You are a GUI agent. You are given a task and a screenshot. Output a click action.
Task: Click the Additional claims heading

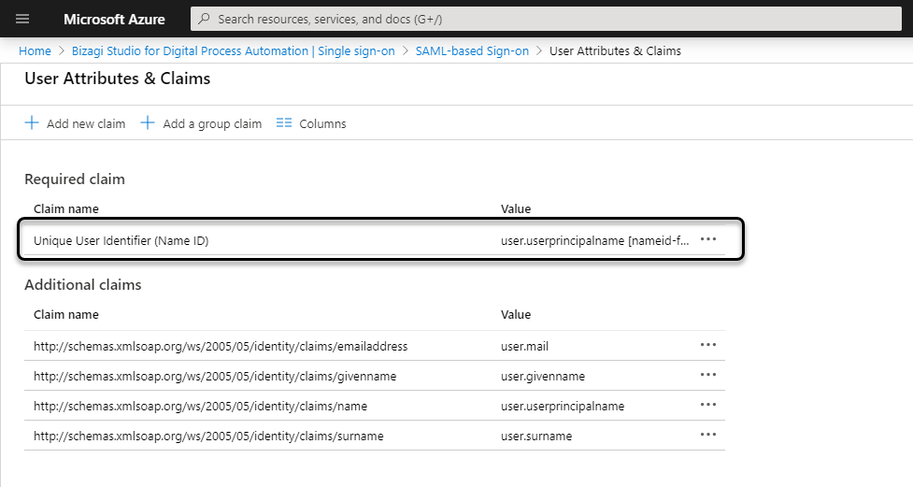[x=82, y=284]
